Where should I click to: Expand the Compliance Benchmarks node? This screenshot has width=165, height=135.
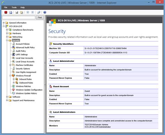pyautogui.click(x=7, y=30)
